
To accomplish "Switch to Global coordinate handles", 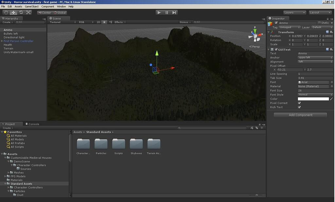I will point(60,12).
